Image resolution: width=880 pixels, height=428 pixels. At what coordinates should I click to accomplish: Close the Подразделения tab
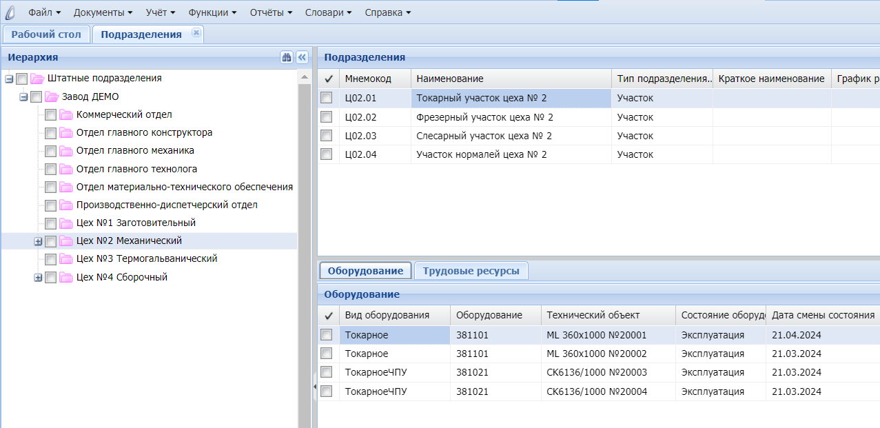point(196,33)
